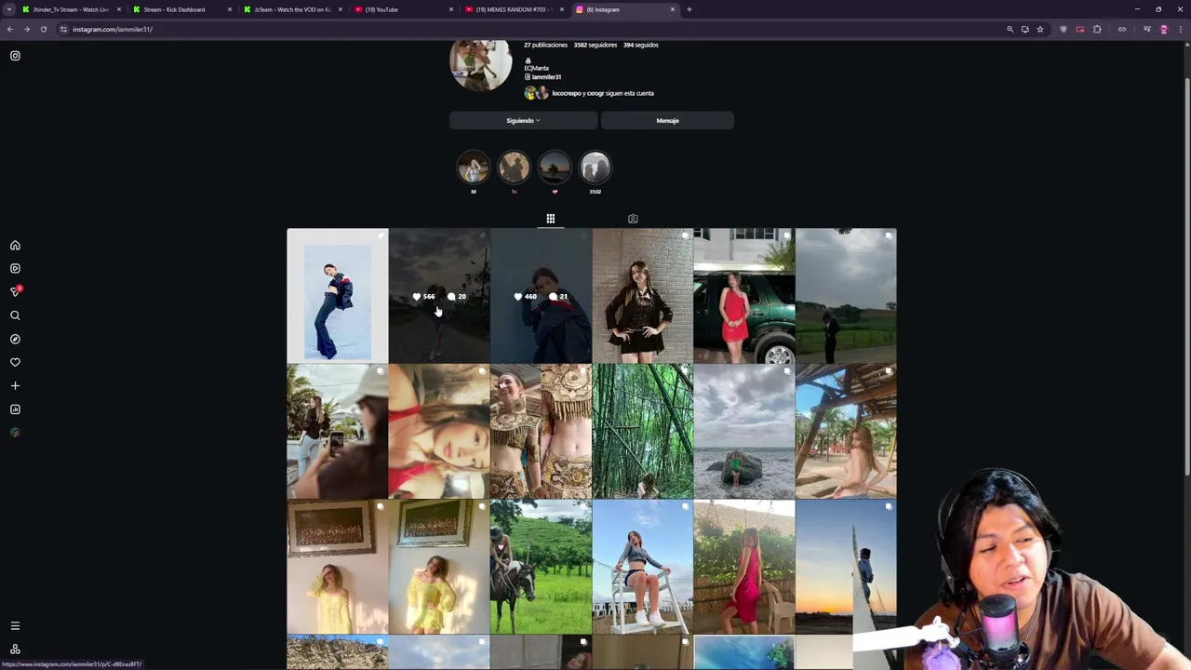Open the Search icon in the sidebar
1191x670 pixels.
tap(15, 315)
